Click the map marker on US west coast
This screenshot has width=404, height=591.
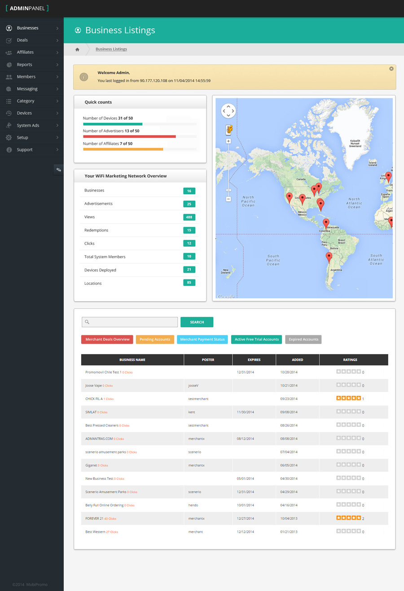(x=290, y=197)
